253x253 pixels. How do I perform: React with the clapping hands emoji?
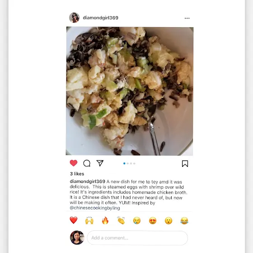tap(121, 220)
